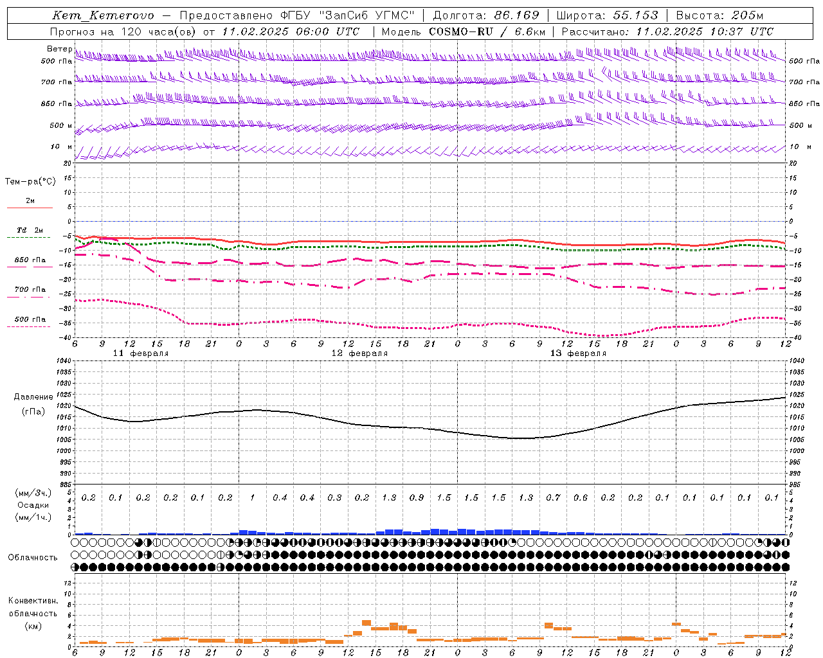The height and width of the screenshot is (658, 823).
Task: Click the Тем-ра(°C) panel label
Action: tap(30, 182)
